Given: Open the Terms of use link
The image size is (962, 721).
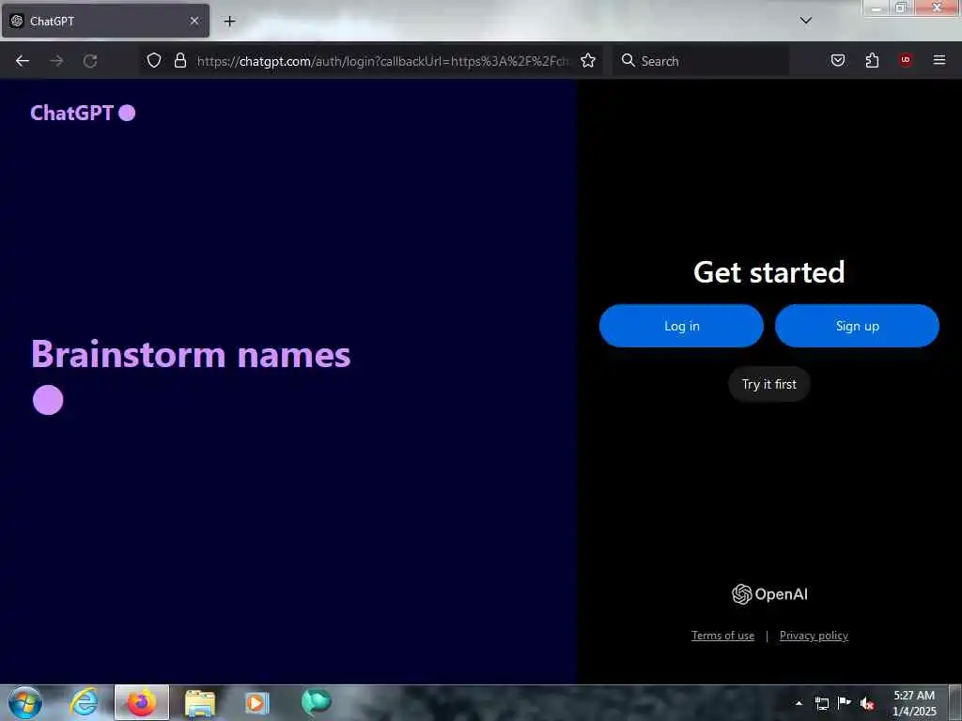Looking at the screenshot, I should pos(722,636).
